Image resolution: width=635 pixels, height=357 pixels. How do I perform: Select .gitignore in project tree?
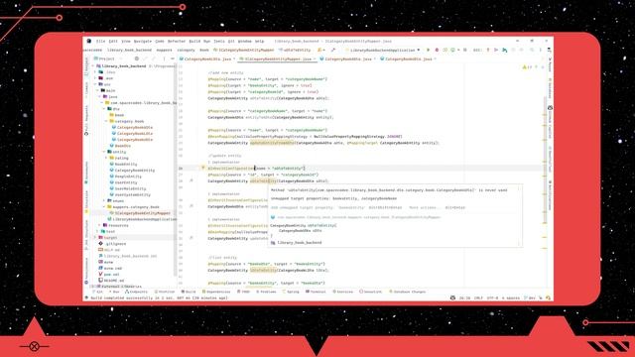(x=112, y=244)
